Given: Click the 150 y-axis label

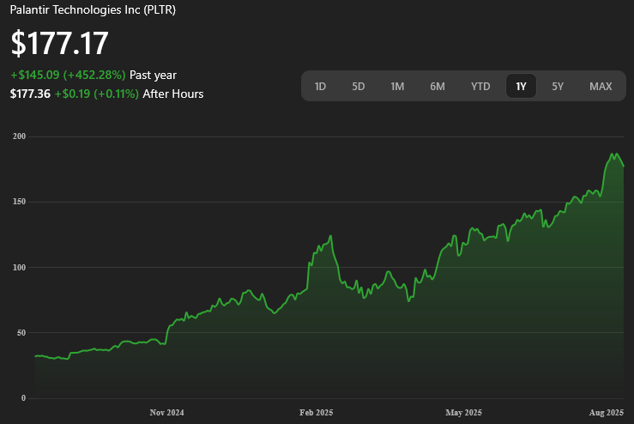Looking at the screenshot, I should pyautogui.click(x=19, y=202).
